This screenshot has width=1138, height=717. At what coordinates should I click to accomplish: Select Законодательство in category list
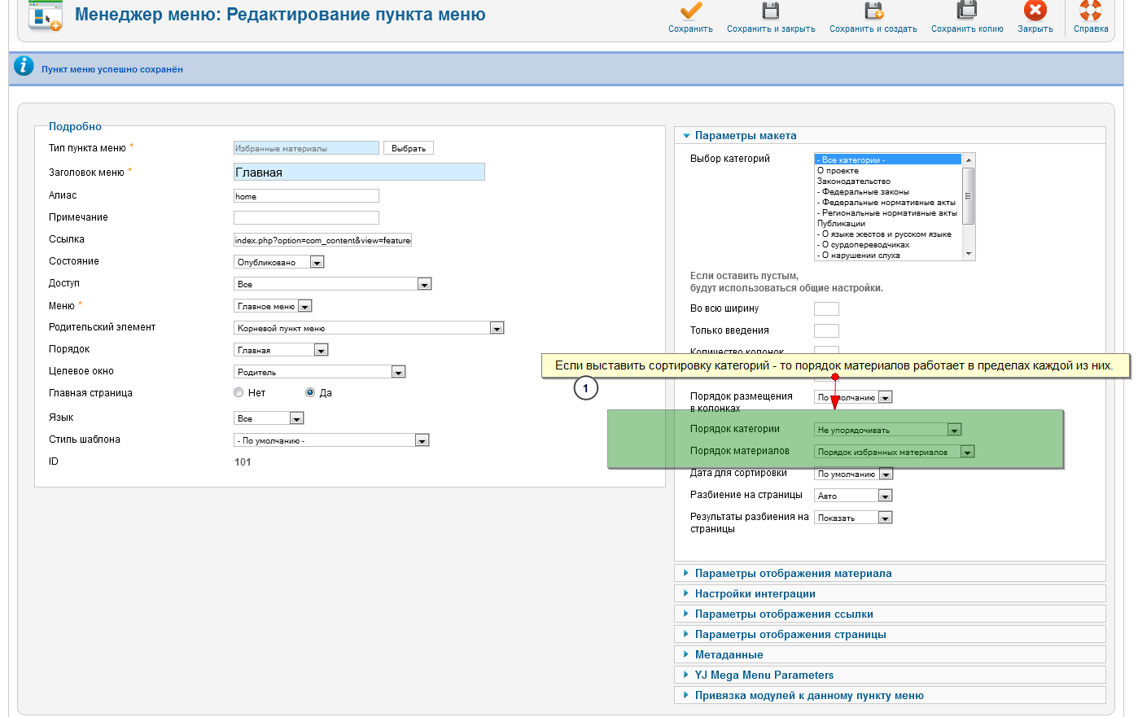tap(853, 181)
